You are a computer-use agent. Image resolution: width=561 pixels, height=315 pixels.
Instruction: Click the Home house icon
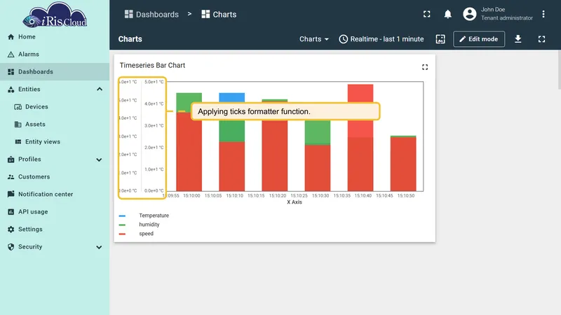point(11,37)
